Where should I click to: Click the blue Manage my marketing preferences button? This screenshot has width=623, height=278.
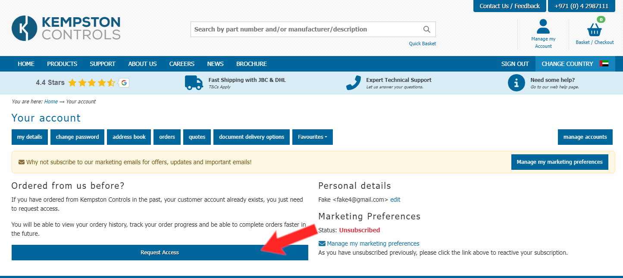click(x=560, y=162)
